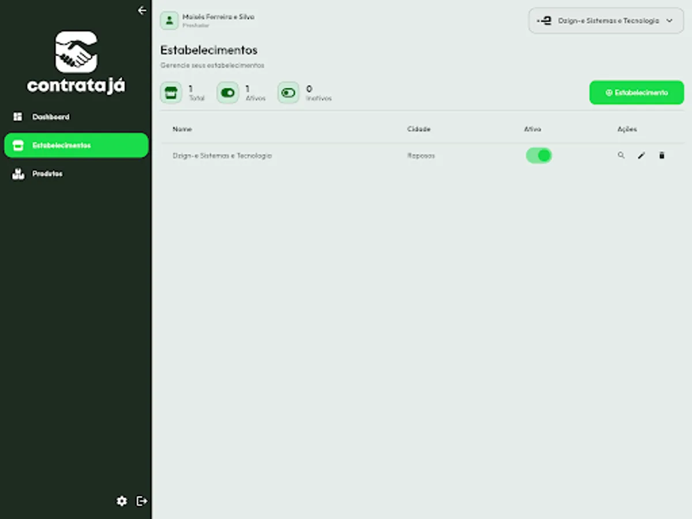Image resolution: width=692 pixels, height=519 pixels.
Task: Click the Gerencie seus estabelecimentos subtitle
Action: tap(212, 66)
